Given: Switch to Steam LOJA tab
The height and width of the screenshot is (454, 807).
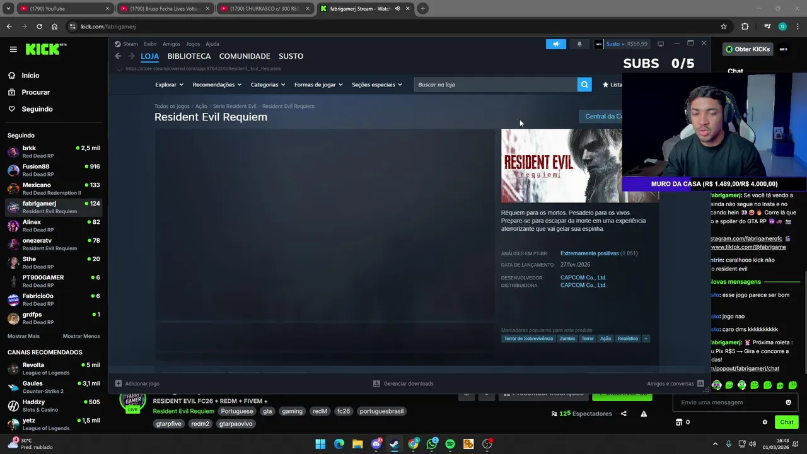Looking at the screenshot, I should 149,56.
